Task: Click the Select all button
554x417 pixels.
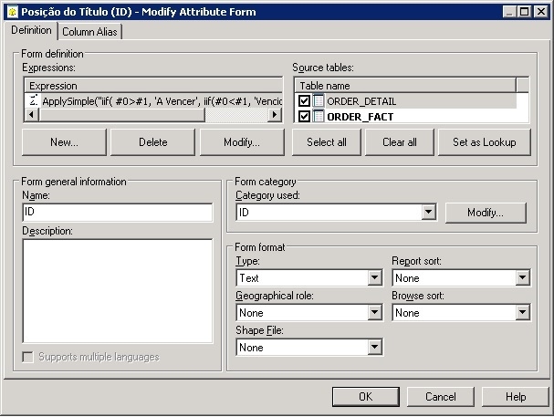Action: point(327,142)
